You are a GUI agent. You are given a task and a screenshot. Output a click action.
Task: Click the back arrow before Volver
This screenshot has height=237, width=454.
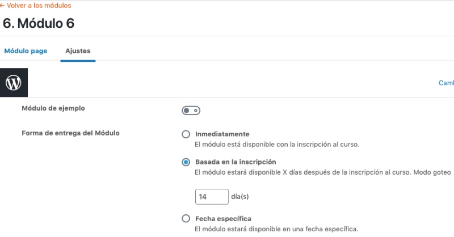(2, 6)
